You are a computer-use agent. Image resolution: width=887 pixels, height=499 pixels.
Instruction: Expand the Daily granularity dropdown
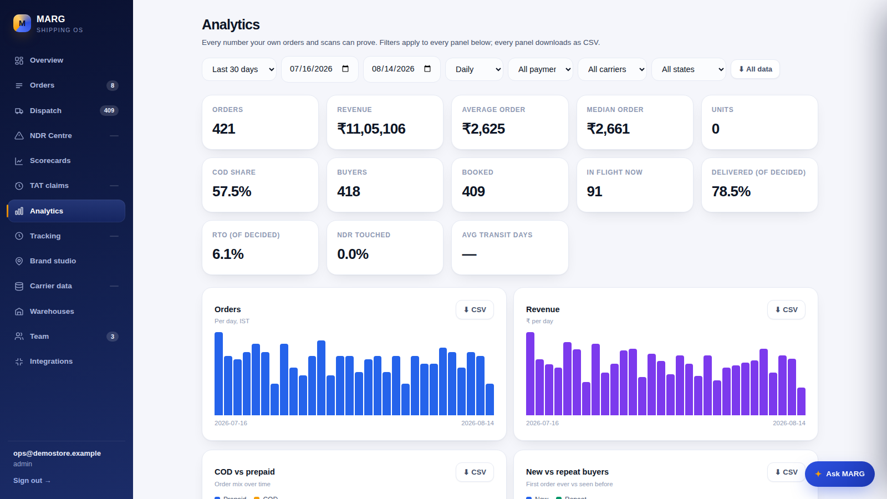pos(474,69)
